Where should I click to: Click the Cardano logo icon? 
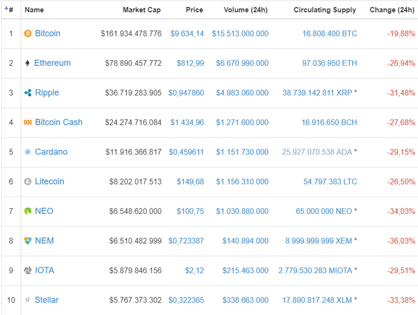pos(27,152)
